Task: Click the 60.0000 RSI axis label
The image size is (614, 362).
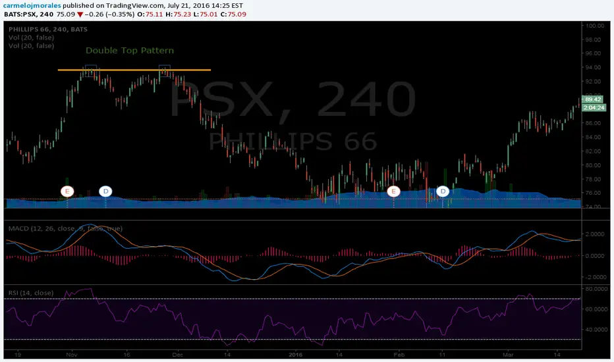Action: coord(596,309)
